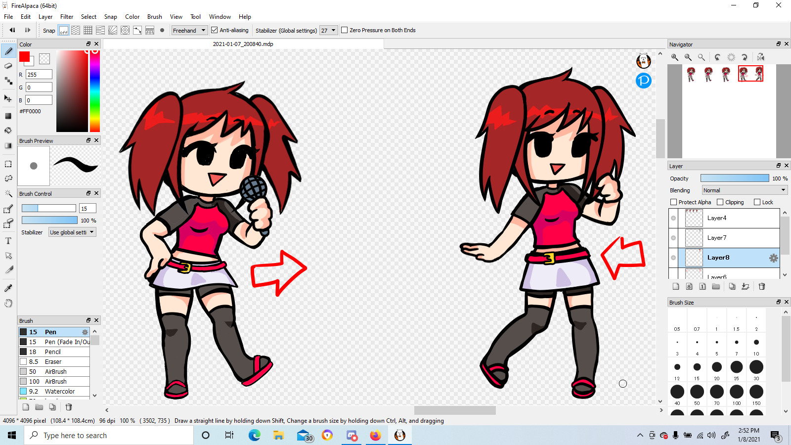The height and width of the screenshot is (445, 791).
Task: Select the Eyedropper tool
Action: tap(8, 288)
